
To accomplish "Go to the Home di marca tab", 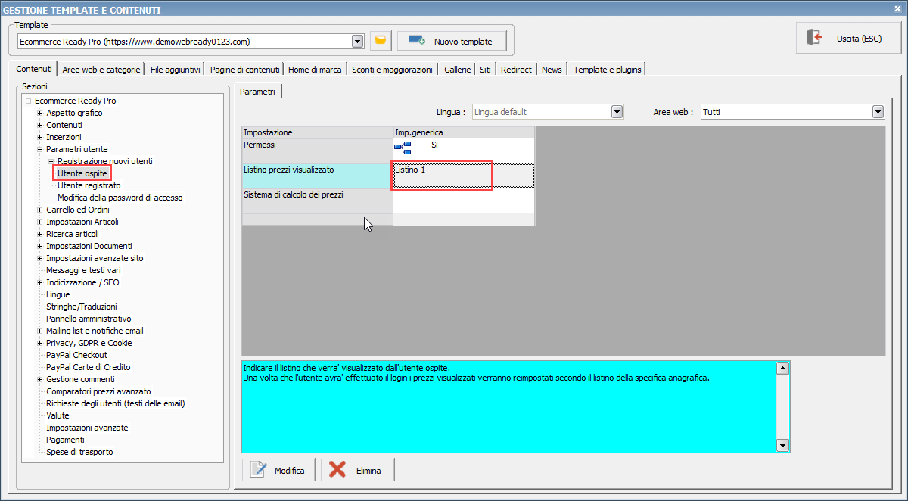I will tap(316, 70).
